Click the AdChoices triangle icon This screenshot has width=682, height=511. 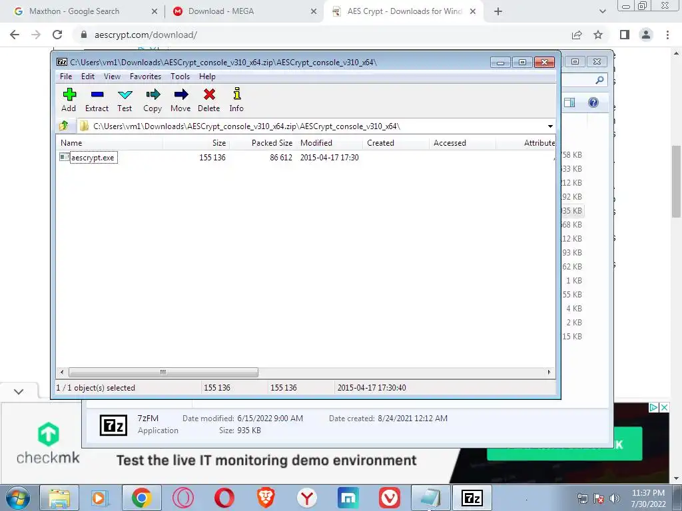[653, 408]
